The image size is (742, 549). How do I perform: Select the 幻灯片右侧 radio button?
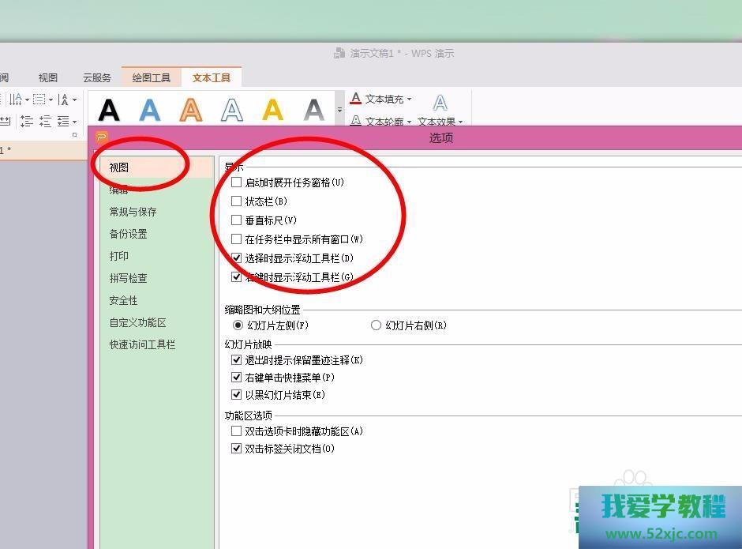click(377, 325)
